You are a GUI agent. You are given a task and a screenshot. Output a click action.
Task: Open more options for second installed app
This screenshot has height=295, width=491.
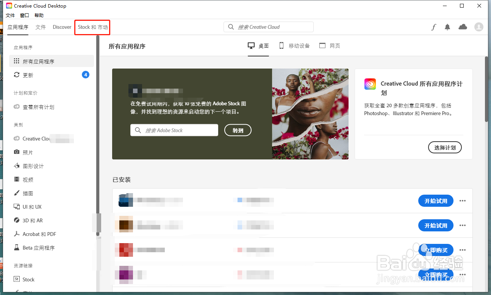coord(462,225)
